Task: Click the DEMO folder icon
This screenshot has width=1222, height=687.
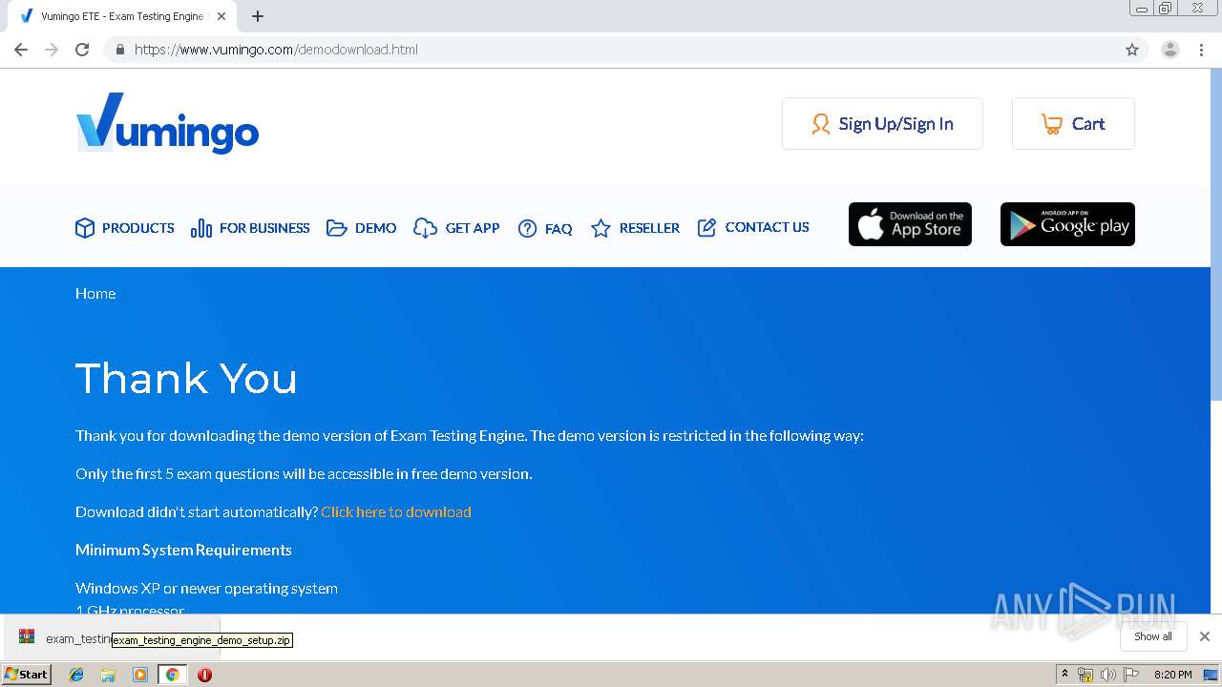Action: 336,228
